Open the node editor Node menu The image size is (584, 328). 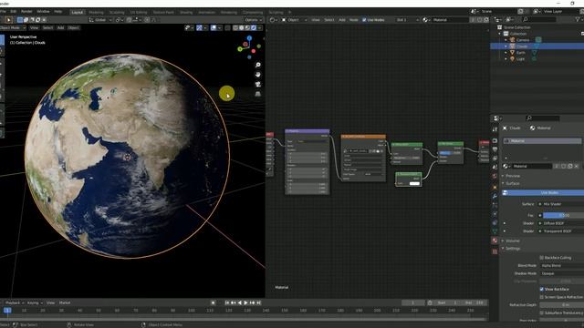(353, 20)
